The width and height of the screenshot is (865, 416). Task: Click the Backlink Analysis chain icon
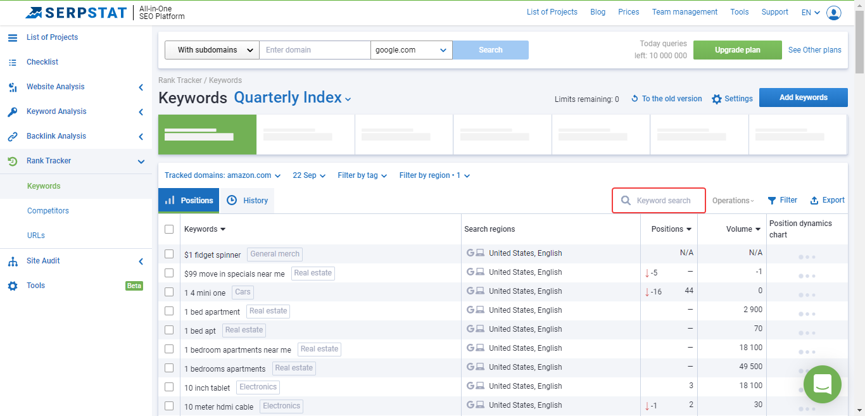[x=13, y=136]
